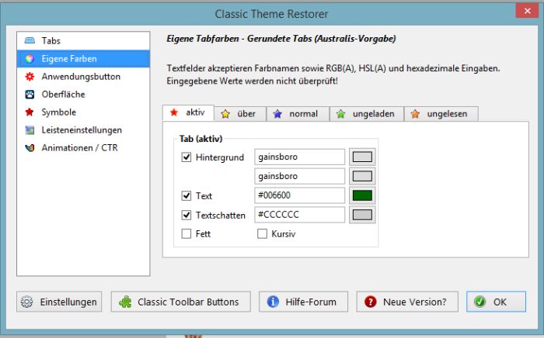Click the green checkmark icon on OK
The image size is (544, 338).
coord(480,302)
